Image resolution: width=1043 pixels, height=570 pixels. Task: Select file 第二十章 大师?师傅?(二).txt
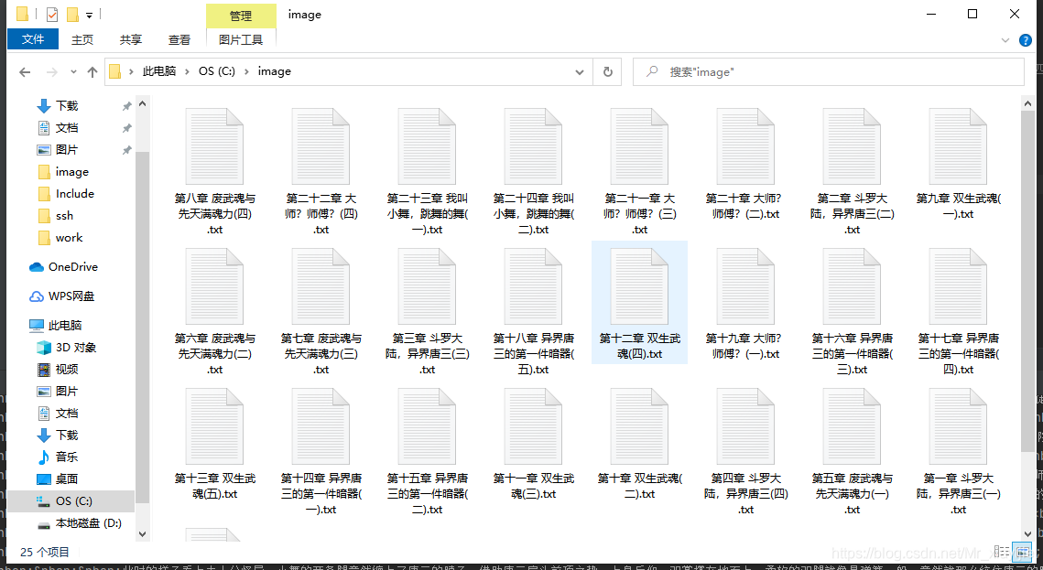746,163
